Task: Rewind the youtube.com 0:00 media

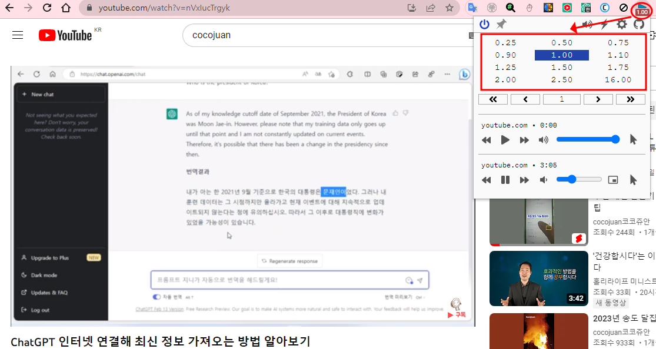Action: point(486,140)
